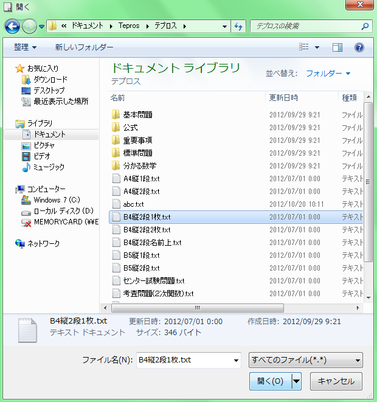
Task: Select file A4縦1段.txt
Action: (x=236, y=179)
